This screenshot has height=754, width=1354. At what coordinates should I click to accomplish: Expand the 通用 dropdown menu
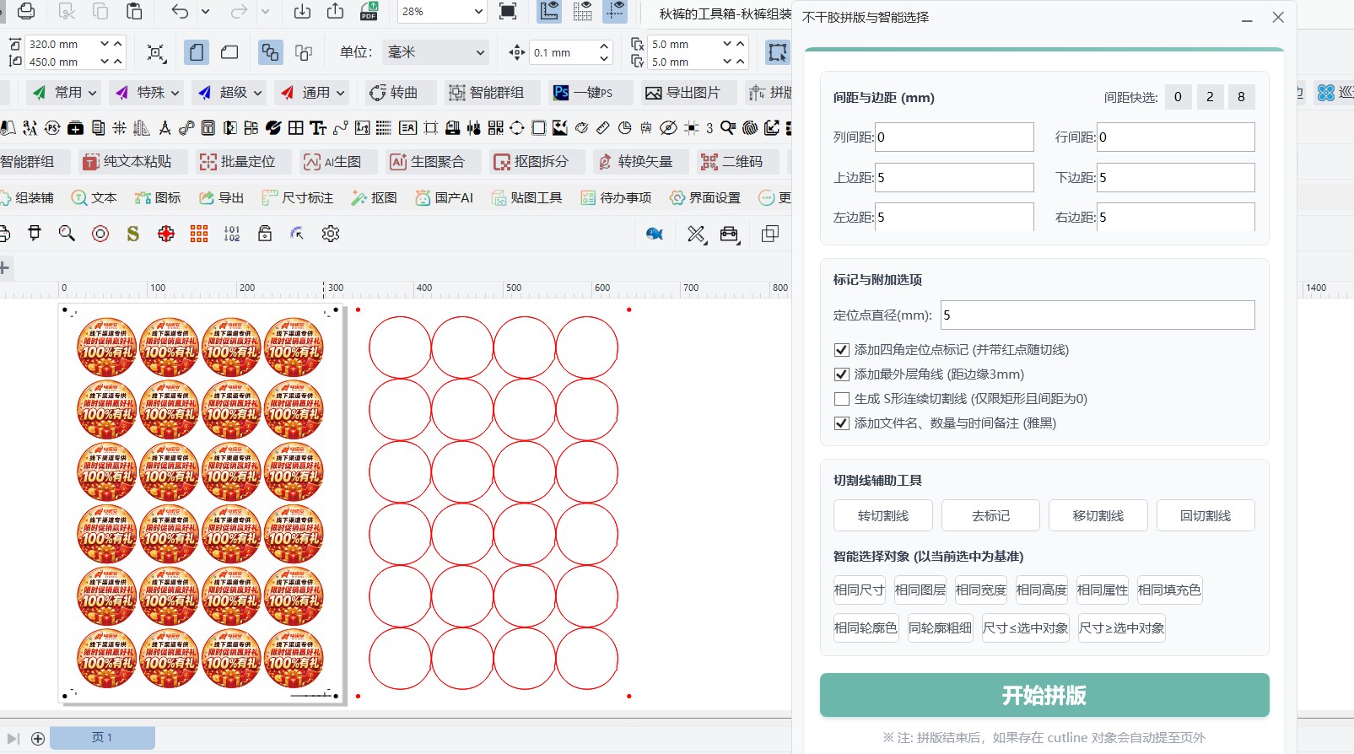(341, 93)
